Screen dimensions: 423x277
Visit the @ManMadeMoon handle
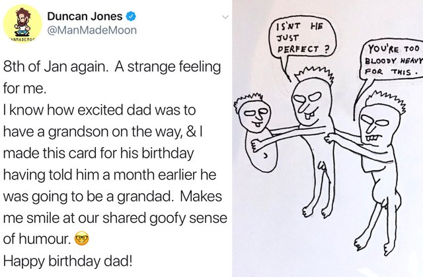click(x=92, y=30)
